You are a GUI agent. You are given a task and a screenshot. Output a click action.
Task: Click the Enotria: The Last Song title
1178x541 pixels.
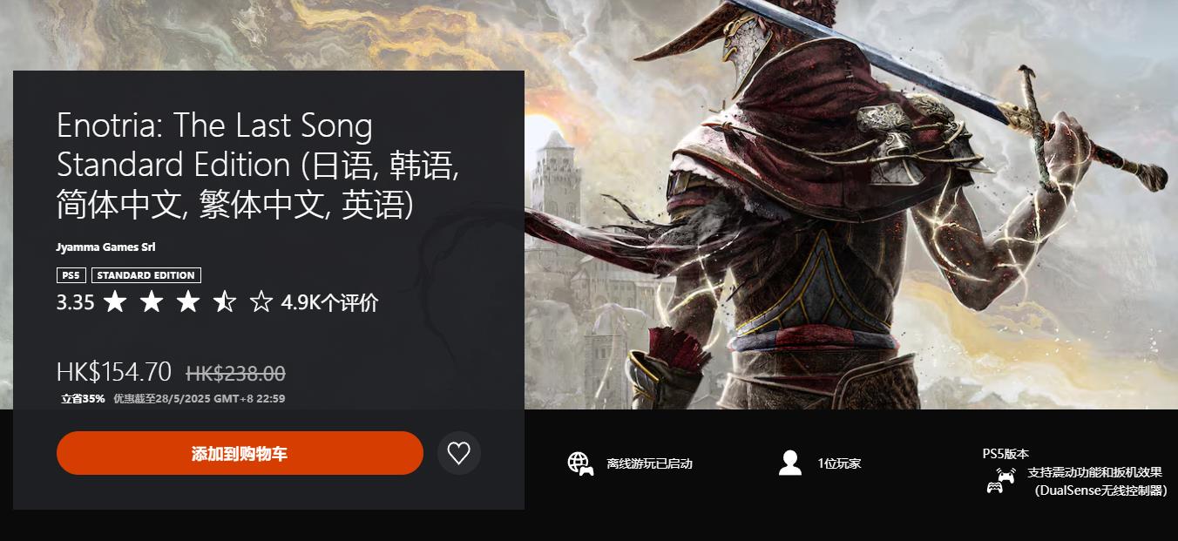point(214,126)
